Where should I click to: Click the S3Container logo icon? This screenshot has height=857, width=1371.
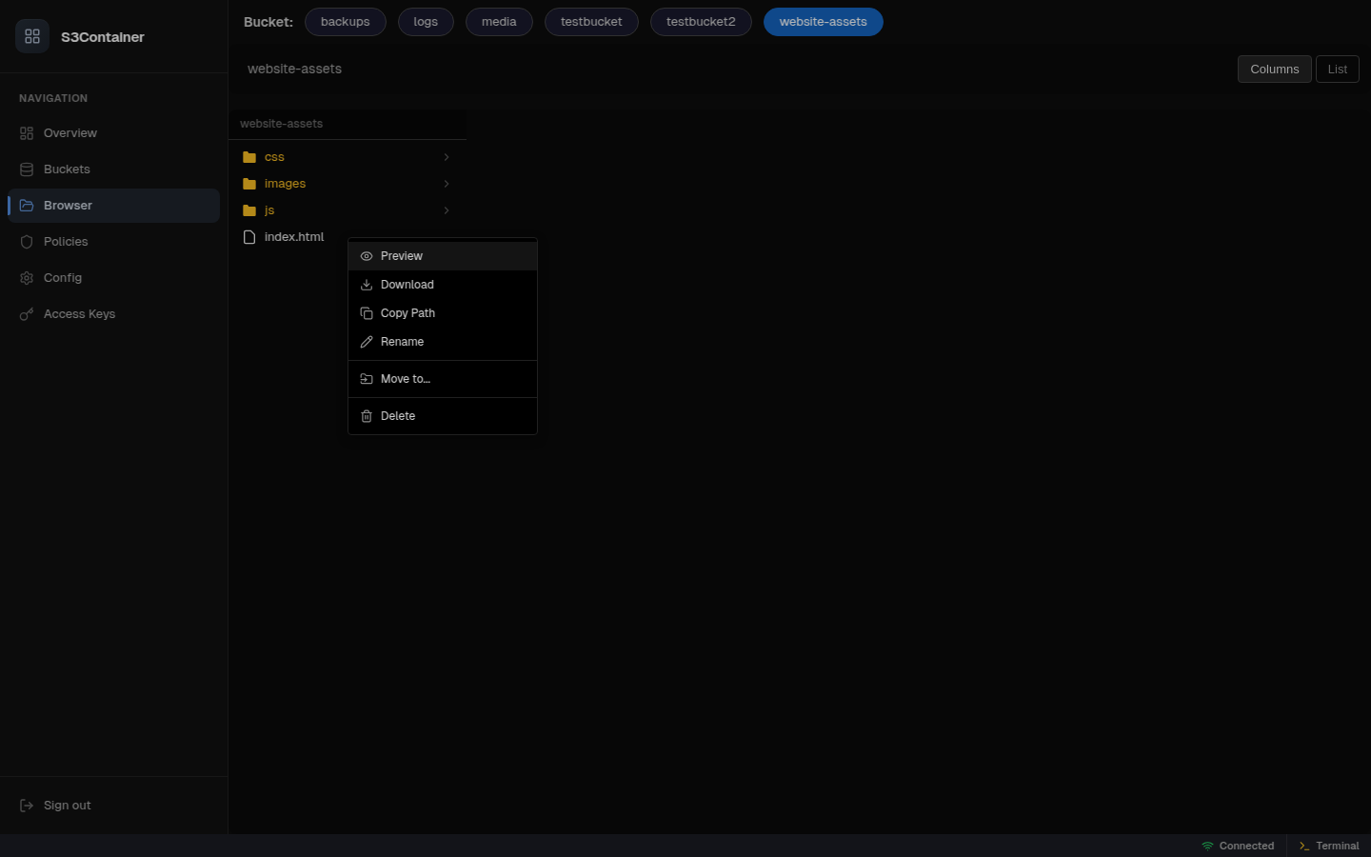coord(32,36)
